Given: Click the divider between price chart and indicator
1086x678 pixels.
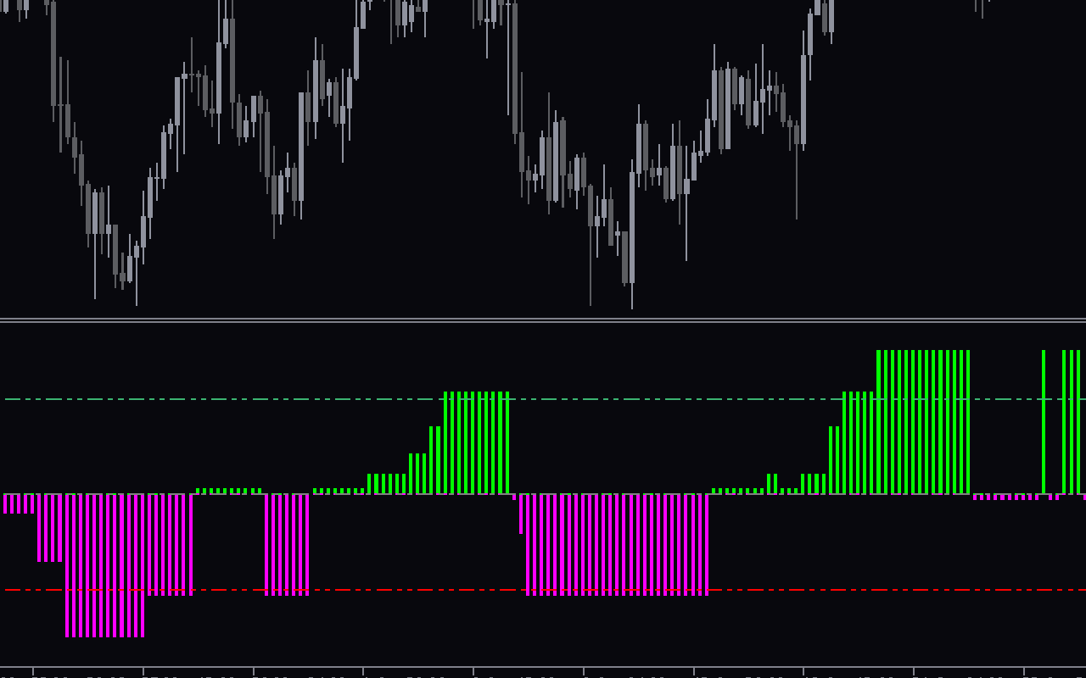Looking at the screenshot, I should (543, 320).
